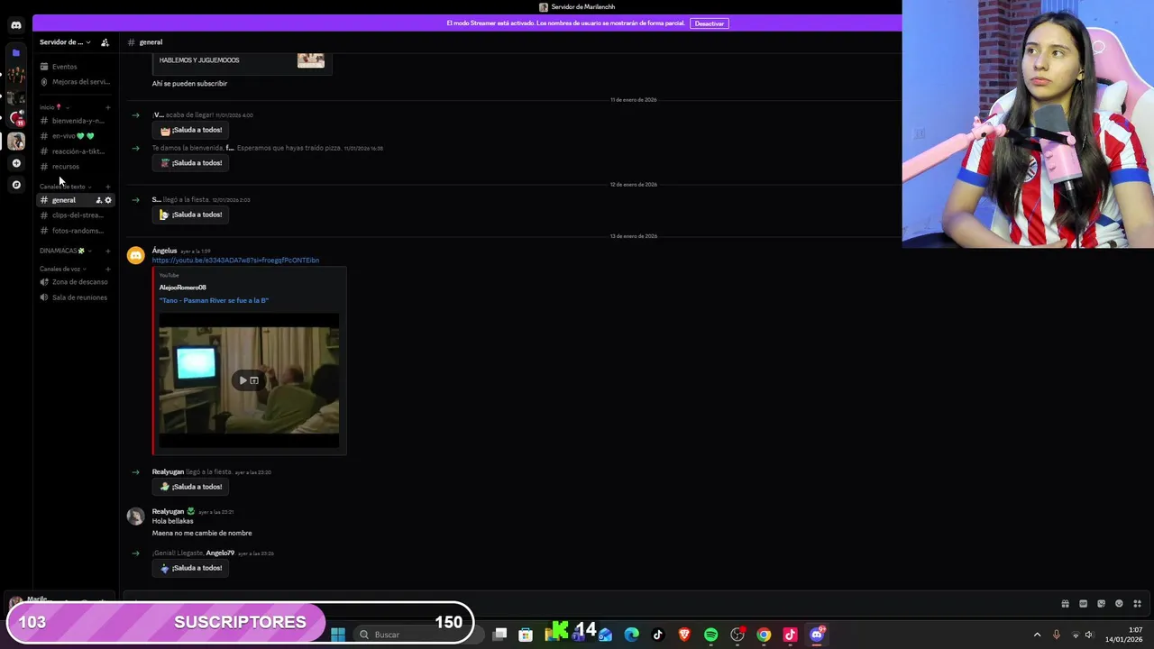1154x649 pixels.
Task: Open Mejoras del servidor entry
Action: [x=76, y=82]
